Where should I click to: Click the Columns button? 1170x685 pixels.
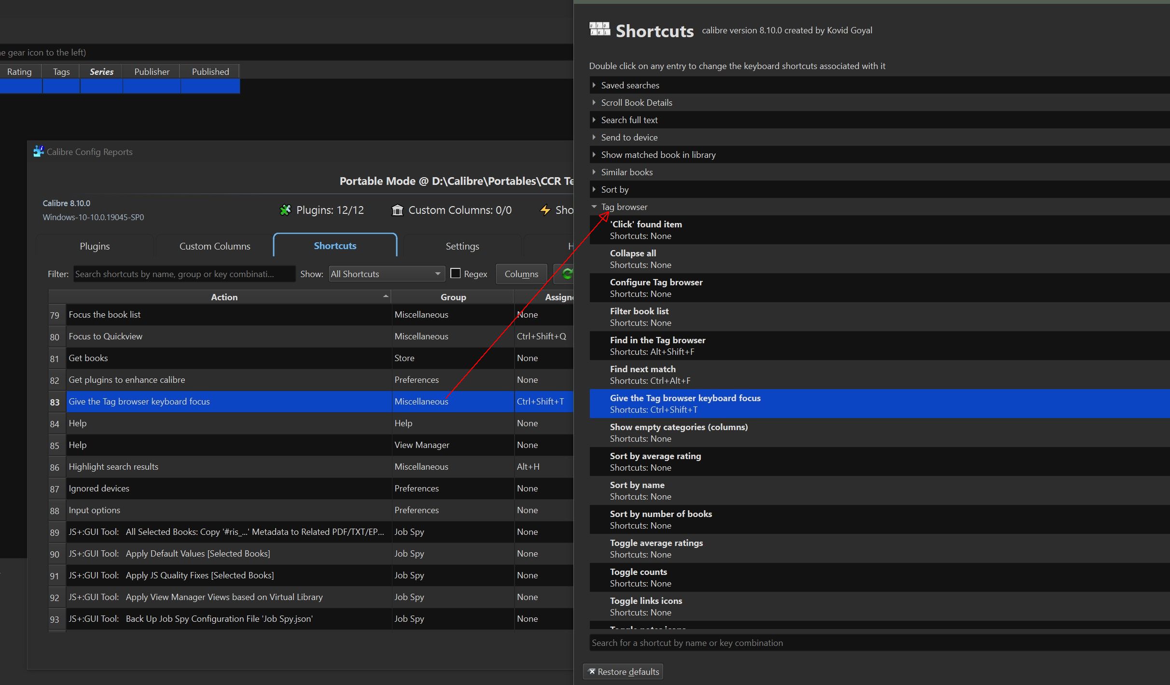521,274
